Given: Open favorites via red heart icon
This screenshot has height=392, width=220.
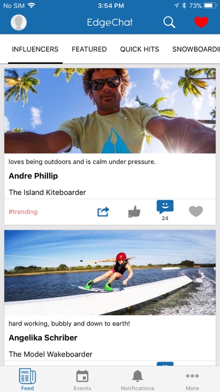Looking at the screenshot, I should [201, 22].
